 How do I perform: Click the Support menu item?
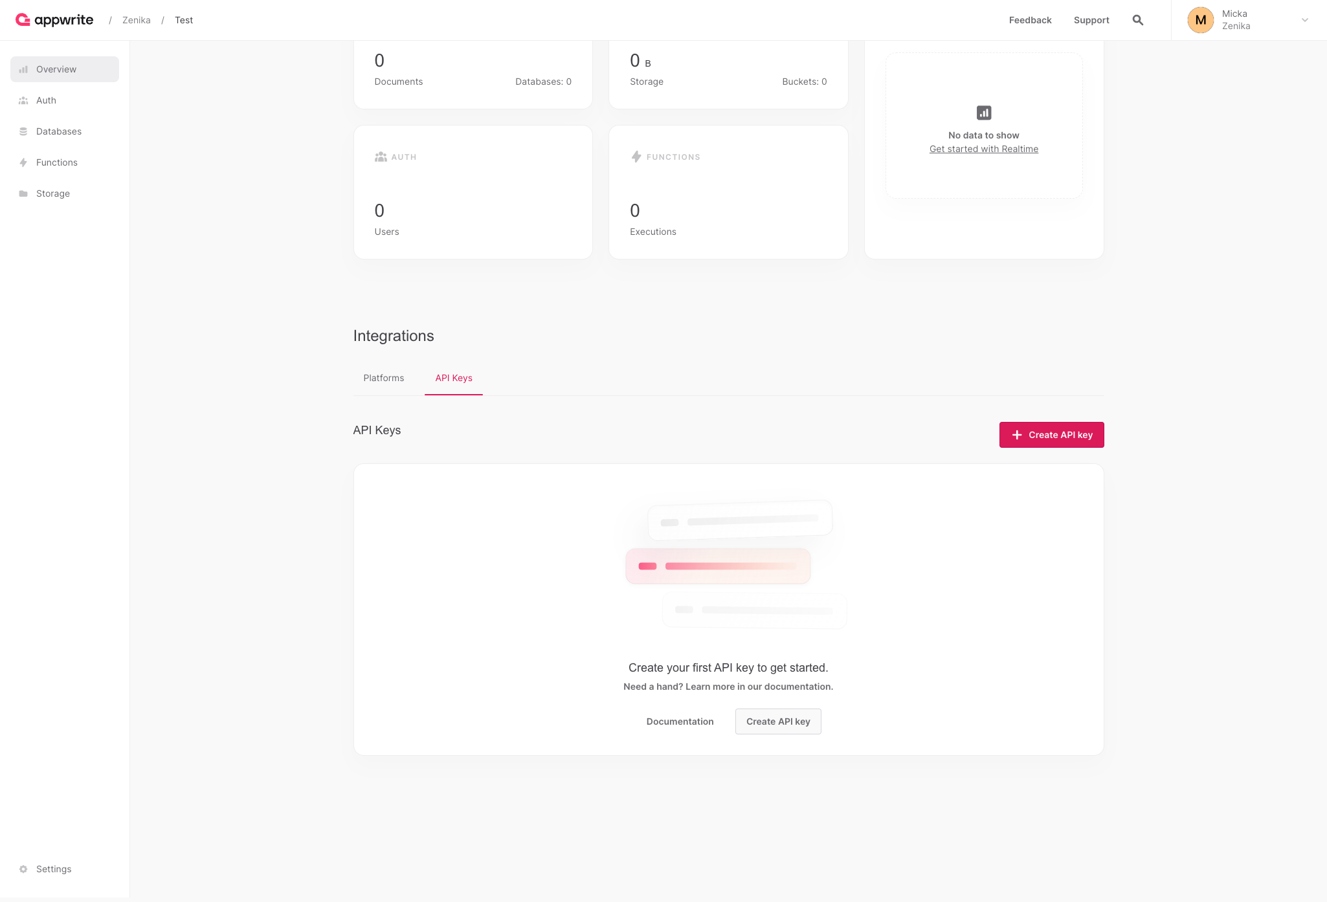tap(1091, 20)
